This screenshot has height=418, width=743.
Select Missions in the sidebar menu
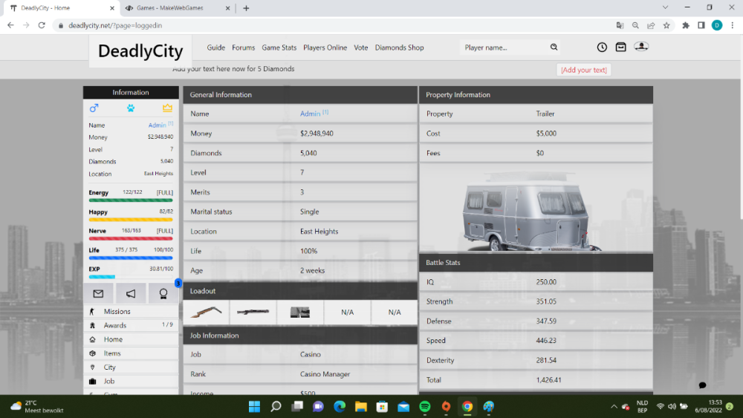coord(117,311)
